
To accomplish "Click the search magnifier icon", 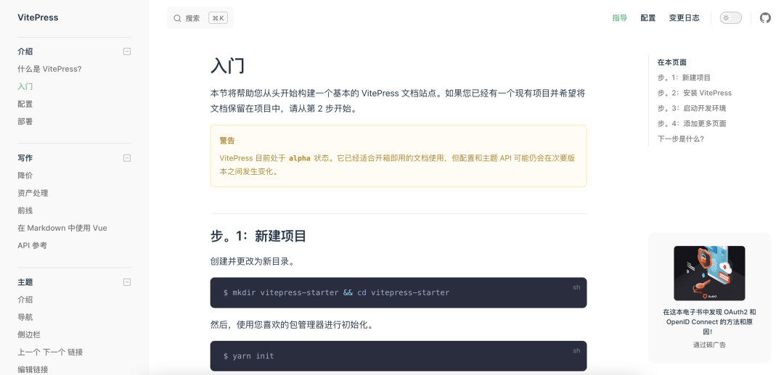I will (177, 18).
